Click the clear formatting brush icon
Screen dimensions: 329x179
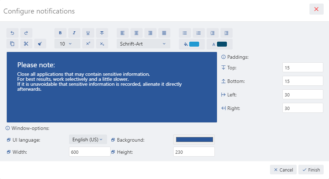pyautogui.click(x=40, y=44)
